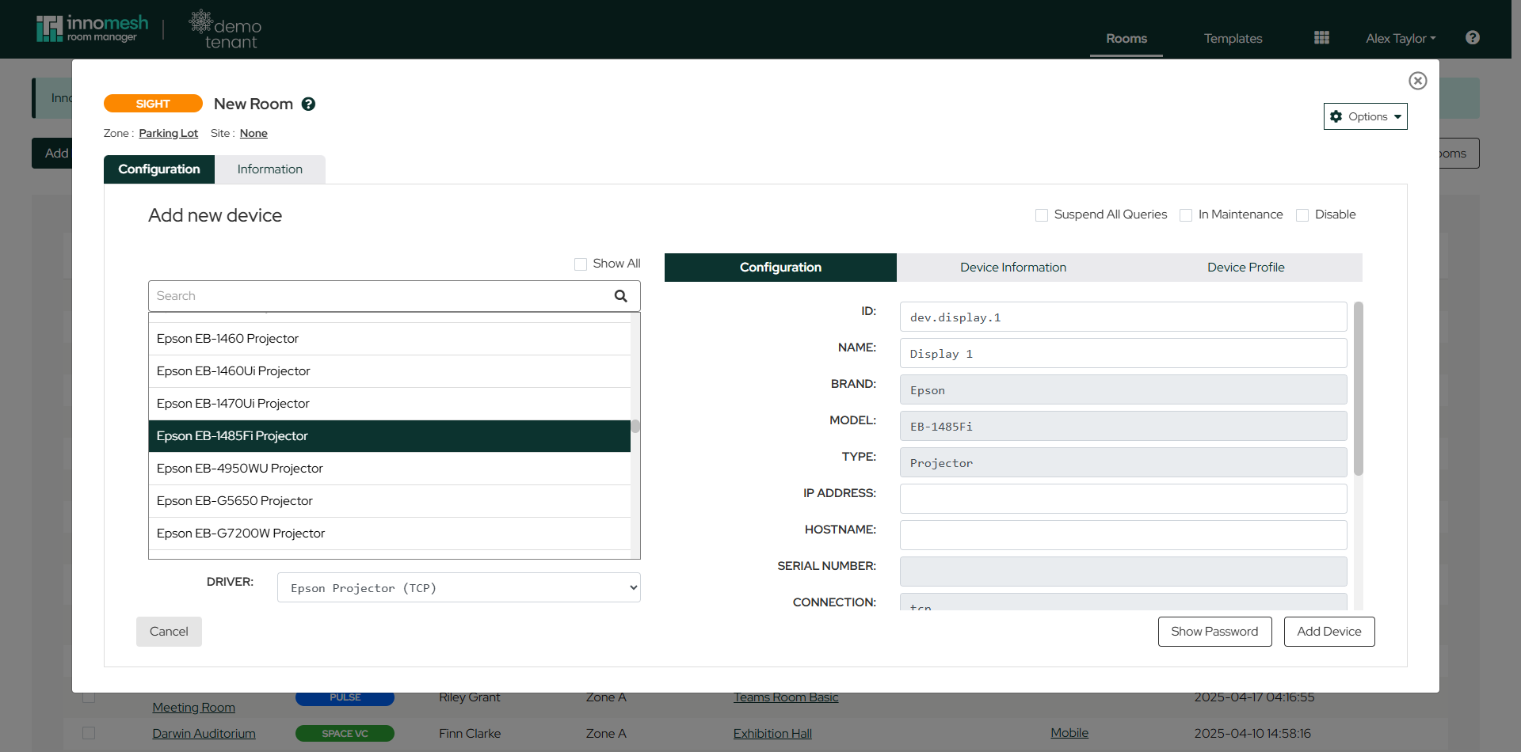Open Meeting Room link
This screenshot has width=1521, height=752.
click(194, 708)
